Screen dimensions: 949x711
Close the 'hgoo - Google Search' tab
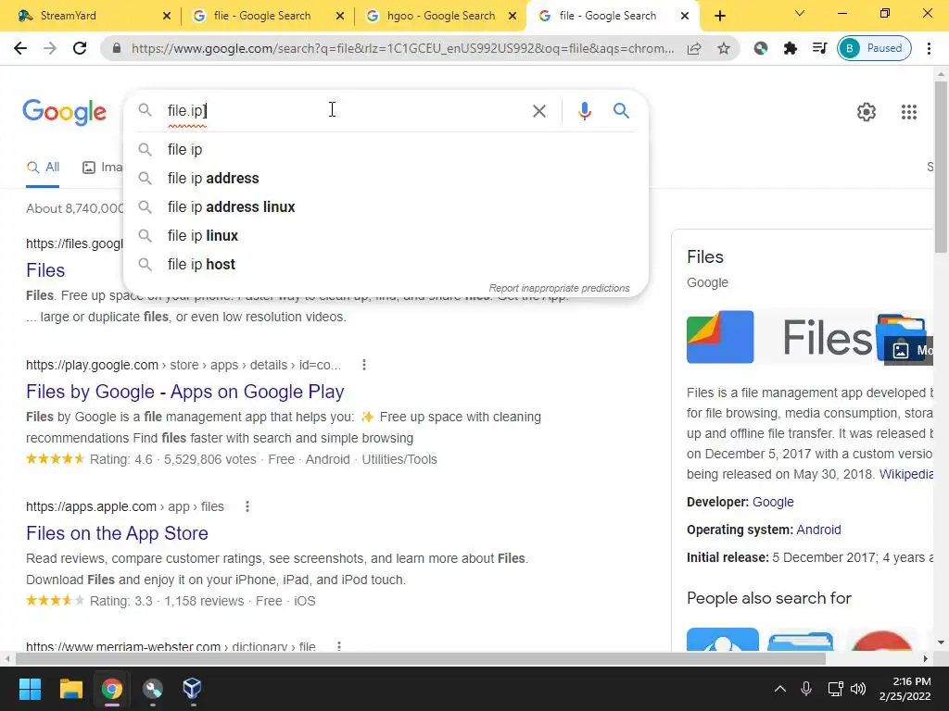[512, 16]
